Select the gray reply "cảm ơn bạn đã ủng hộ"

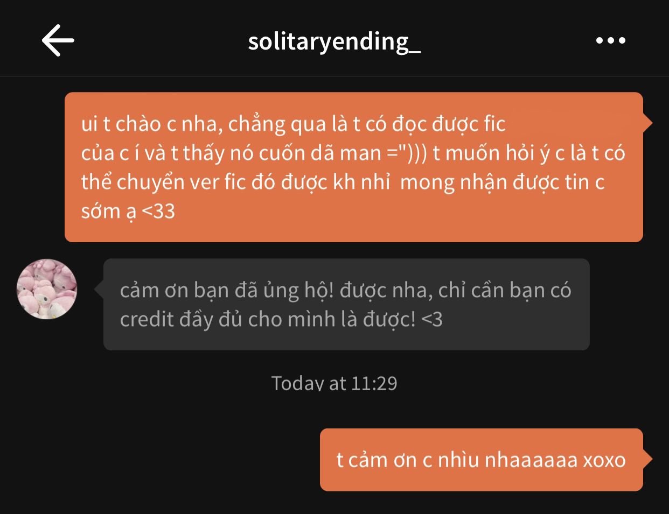coord(346,305)
